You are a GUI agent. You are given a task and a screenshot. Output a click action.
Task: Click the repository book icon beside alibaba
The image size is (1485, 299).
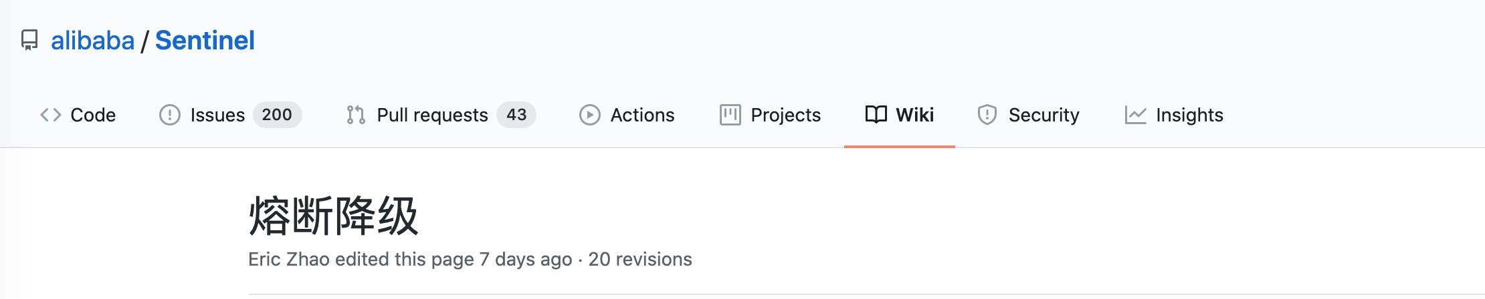(29, 41)
